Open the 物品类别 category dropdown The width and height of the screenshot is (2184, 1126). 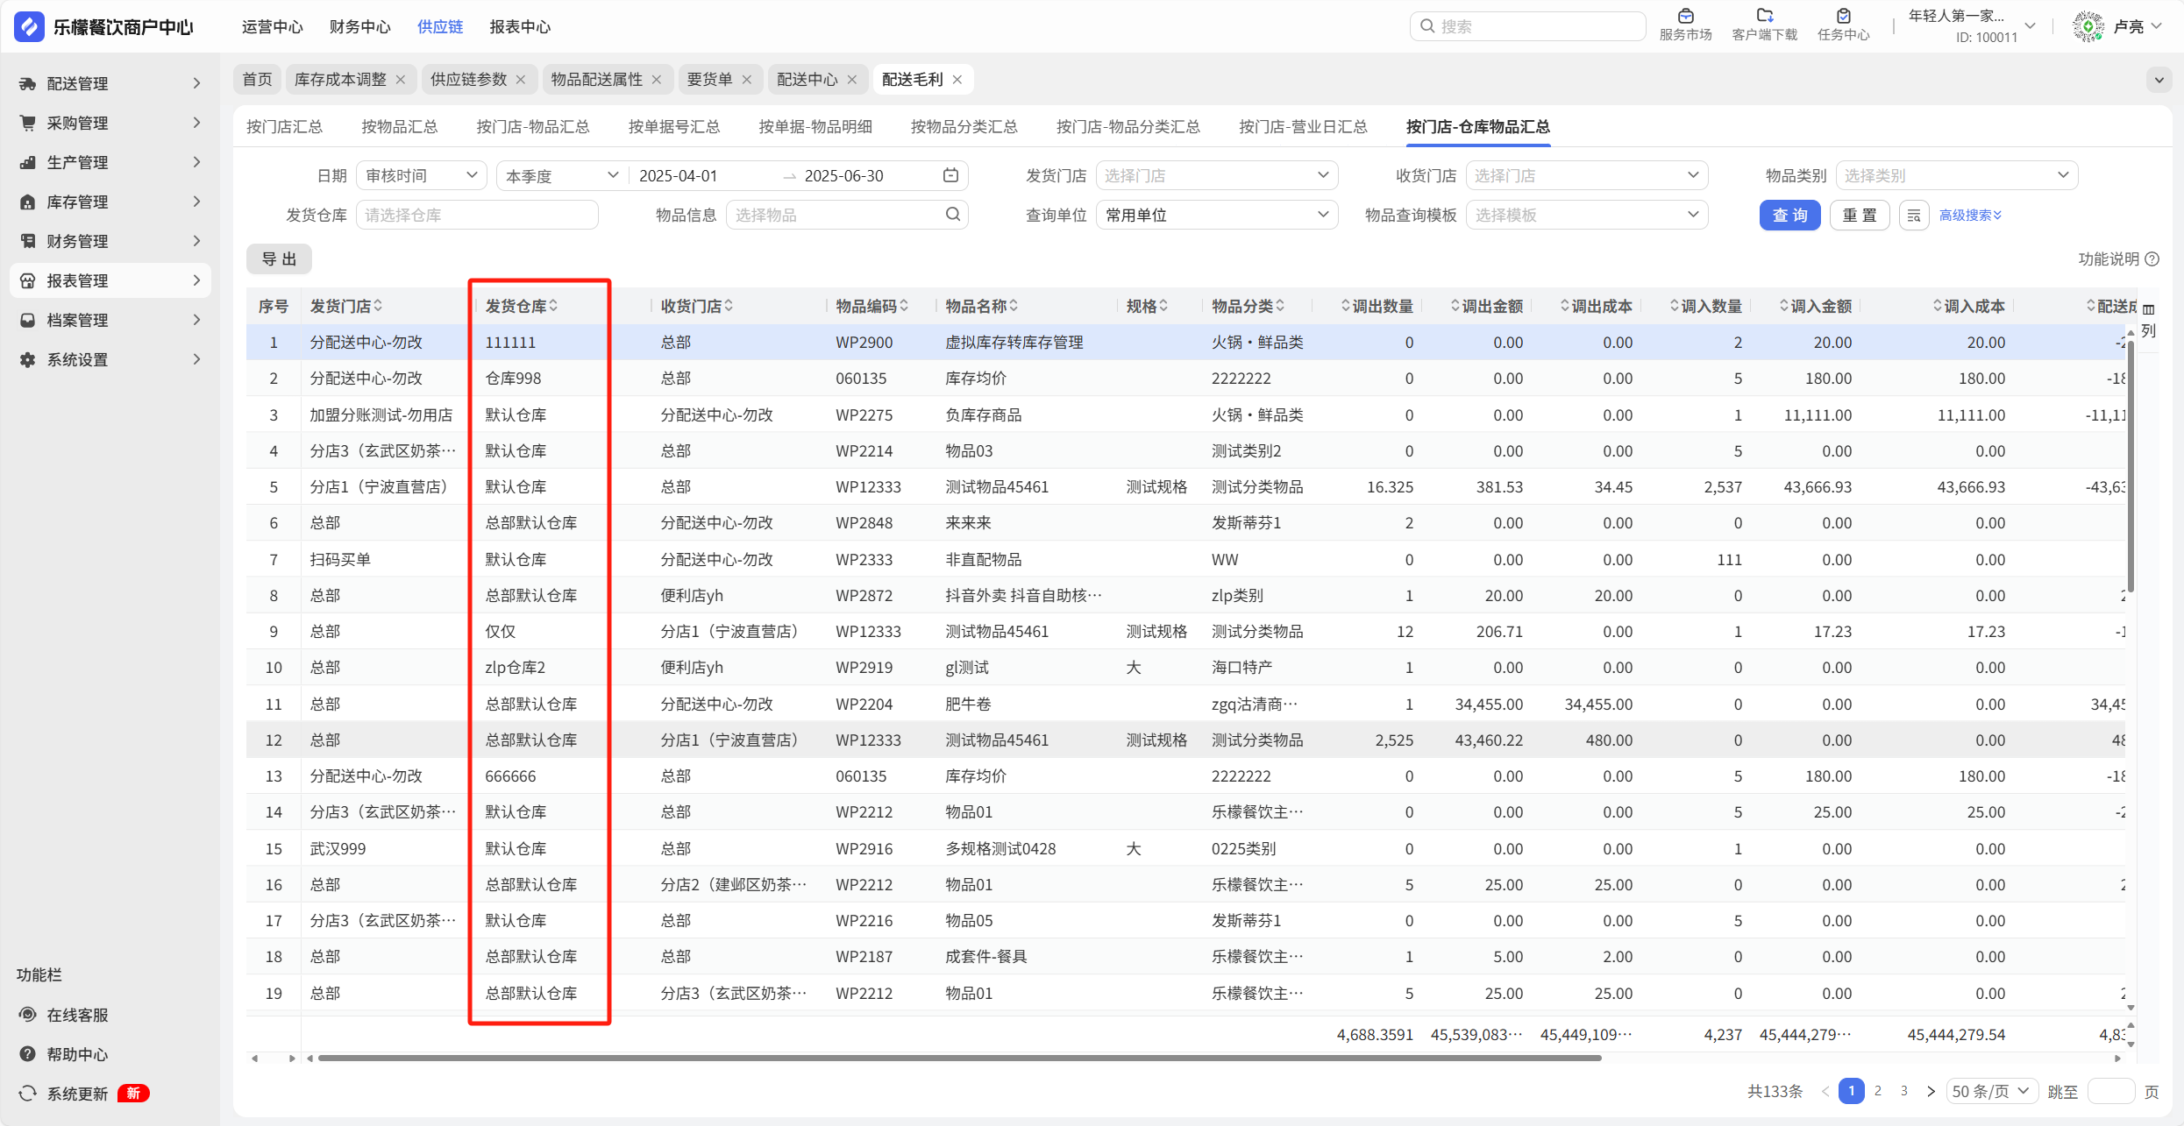[x=1957, y=175]
